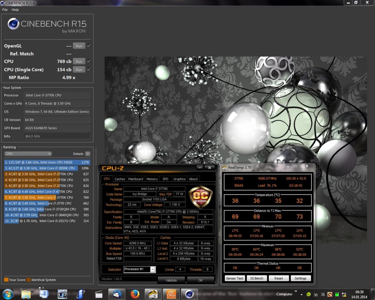Open Windows Explorer folder in taskbar

click(x=26, y=294)
